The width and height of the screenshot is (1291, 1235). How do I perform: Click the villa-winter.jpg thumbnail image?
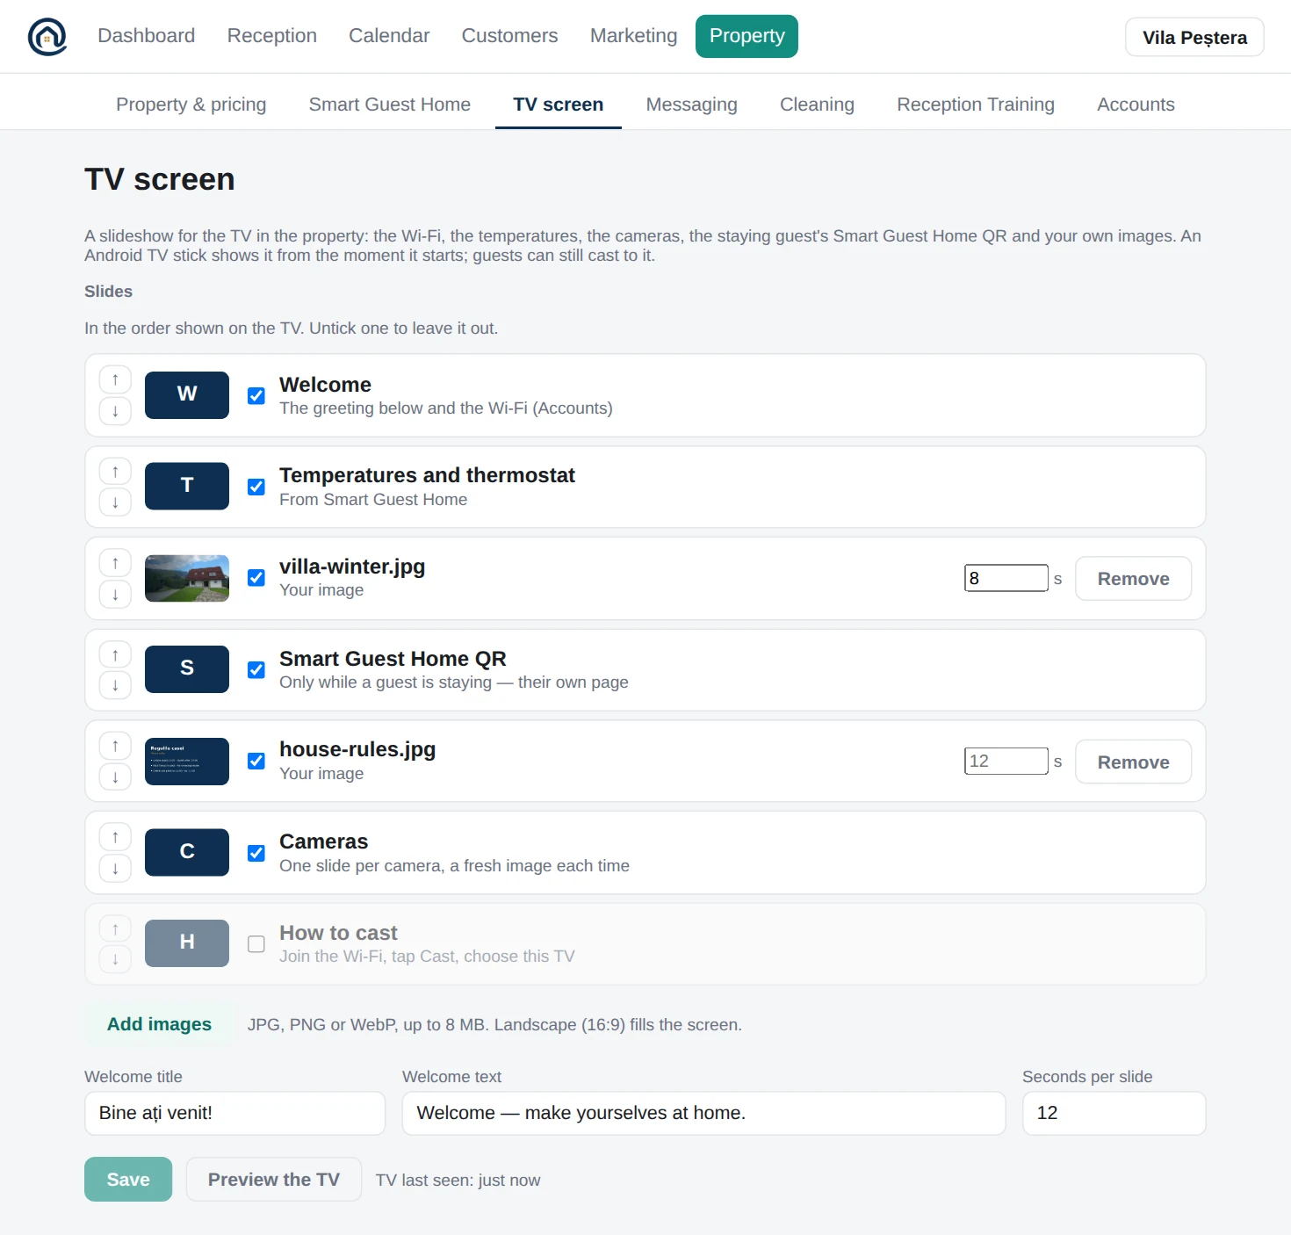(187, 578)
